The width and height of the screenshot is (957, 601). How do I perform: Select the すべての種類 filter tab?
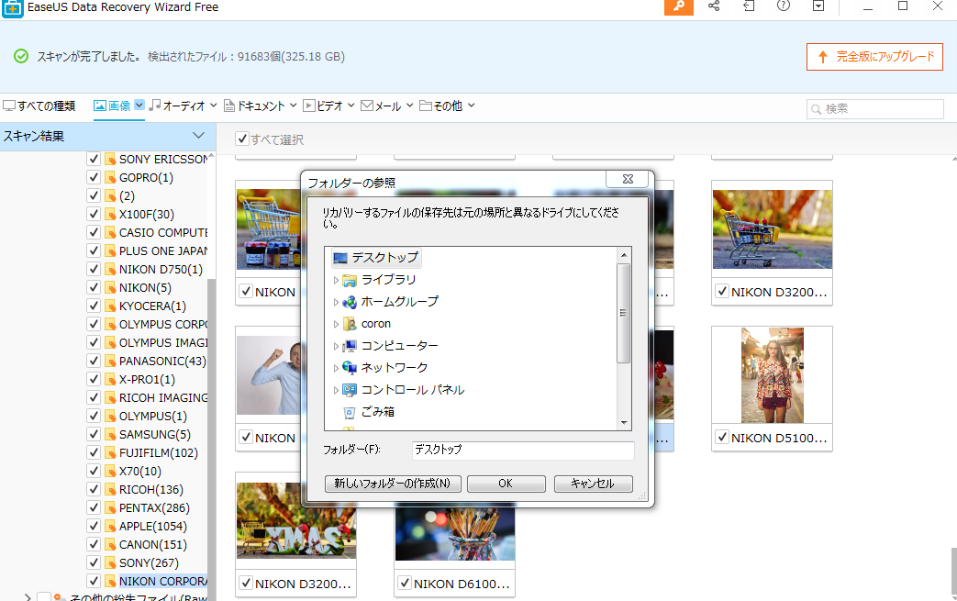point(39,106)
